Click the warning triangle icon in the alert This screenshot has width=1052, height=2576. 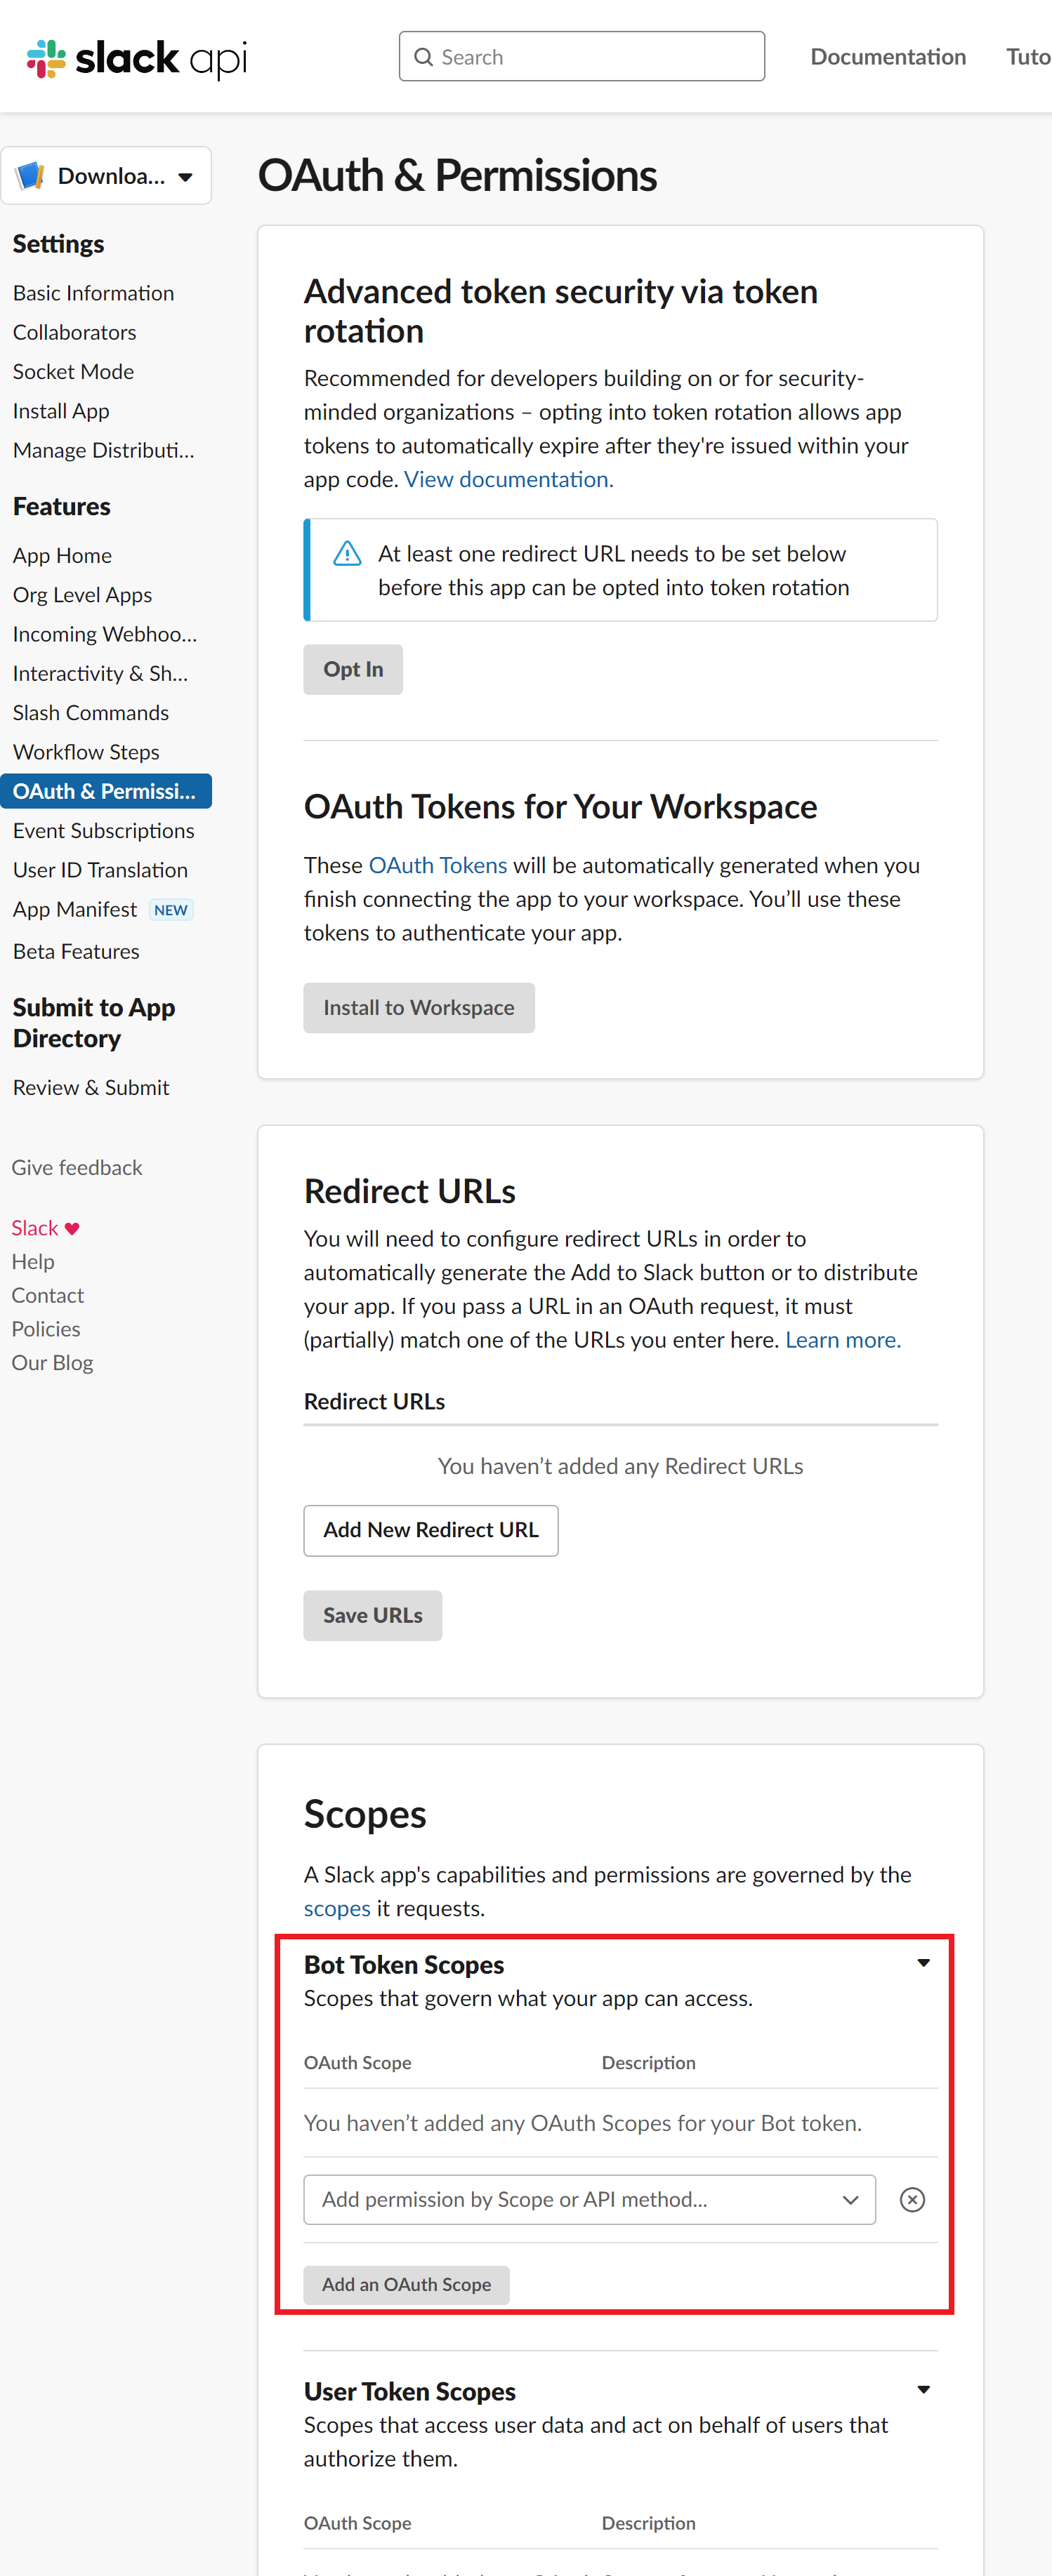348,553
